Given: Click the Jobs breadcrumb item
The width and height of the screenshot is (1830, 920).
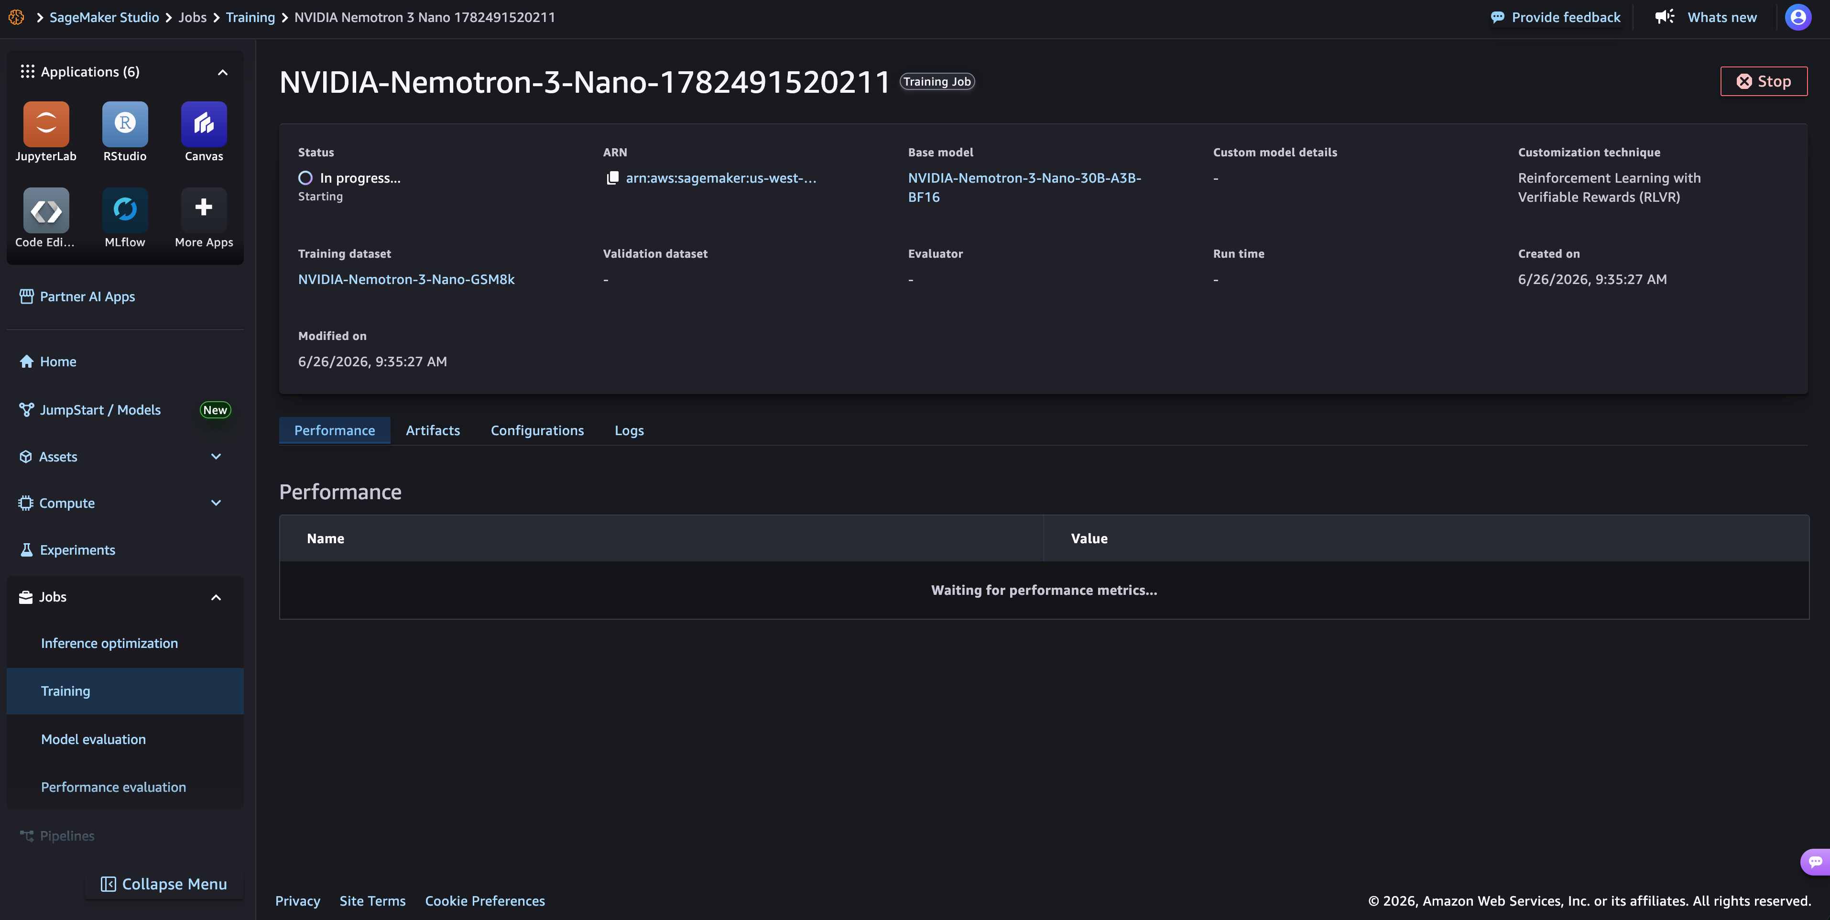Looking at the screenshot, I should (x=193, y=17).
